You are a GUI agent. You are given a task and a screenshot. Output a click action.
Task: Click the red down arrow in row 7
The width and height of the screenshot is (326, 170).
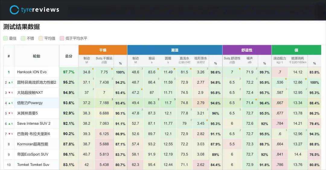tap(9, 134)
